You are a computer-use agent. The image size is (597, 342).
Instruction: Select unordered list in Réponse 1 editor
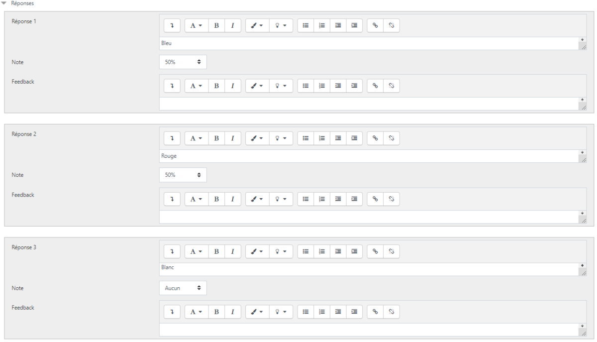pyautogui.click(x=305, y=25)
